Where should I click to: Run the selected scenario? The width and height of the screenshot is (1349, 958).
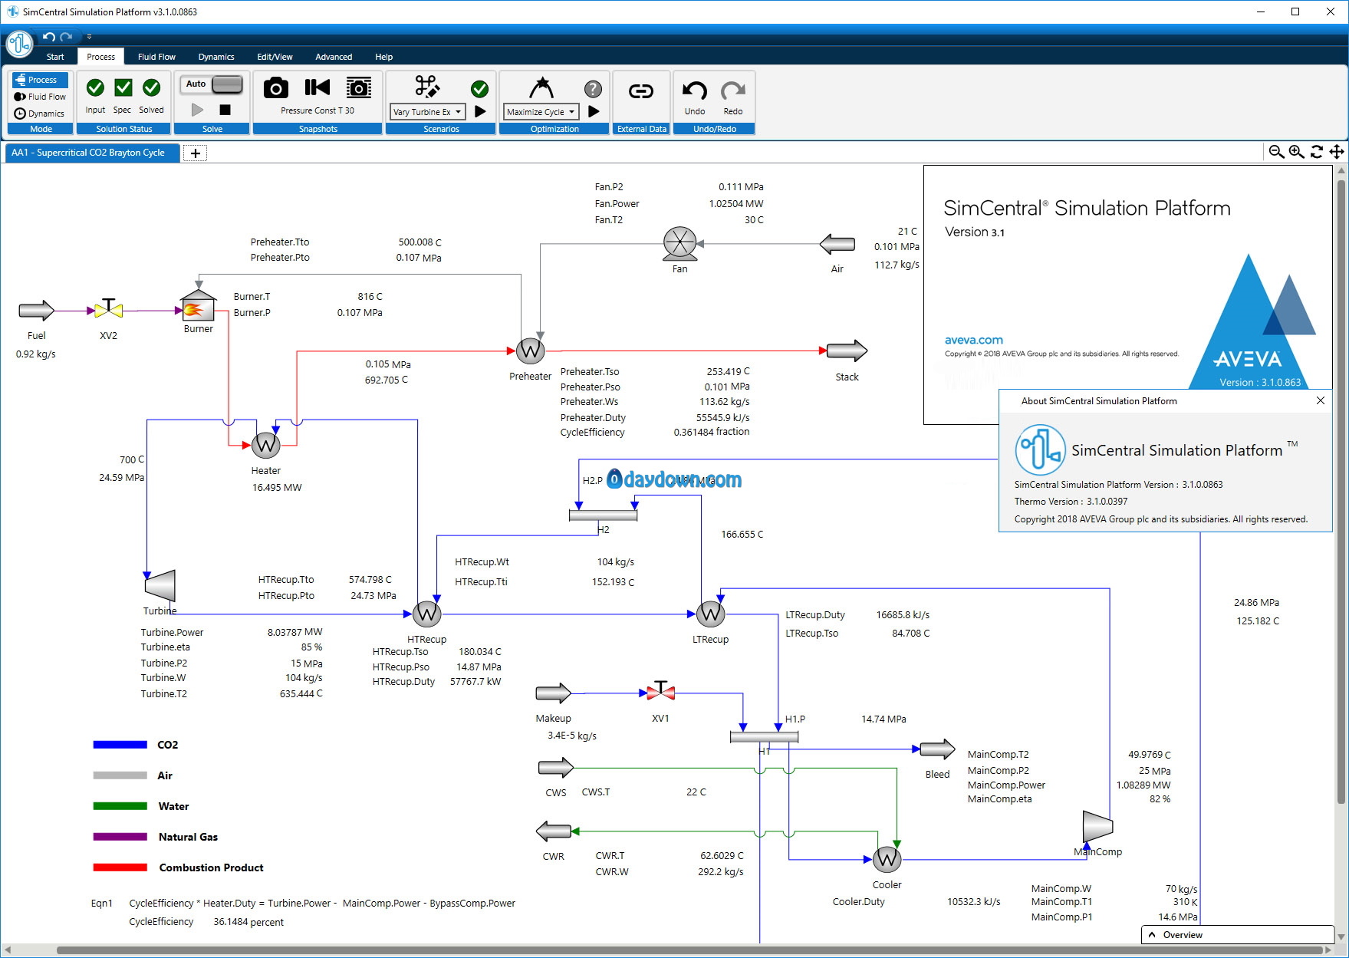(480, 111)
